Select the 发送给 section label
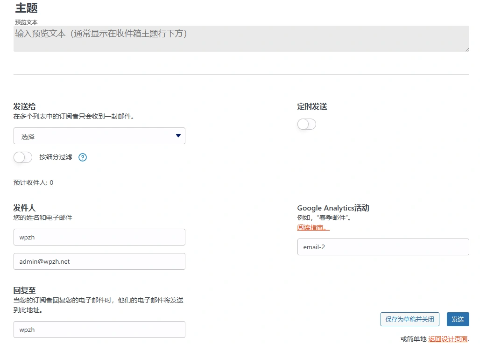Screen dimensions: 480x344 24,106
